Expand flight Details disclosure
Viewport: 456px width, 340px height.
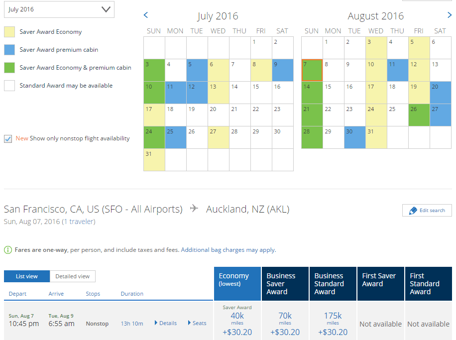pos(166,323)
